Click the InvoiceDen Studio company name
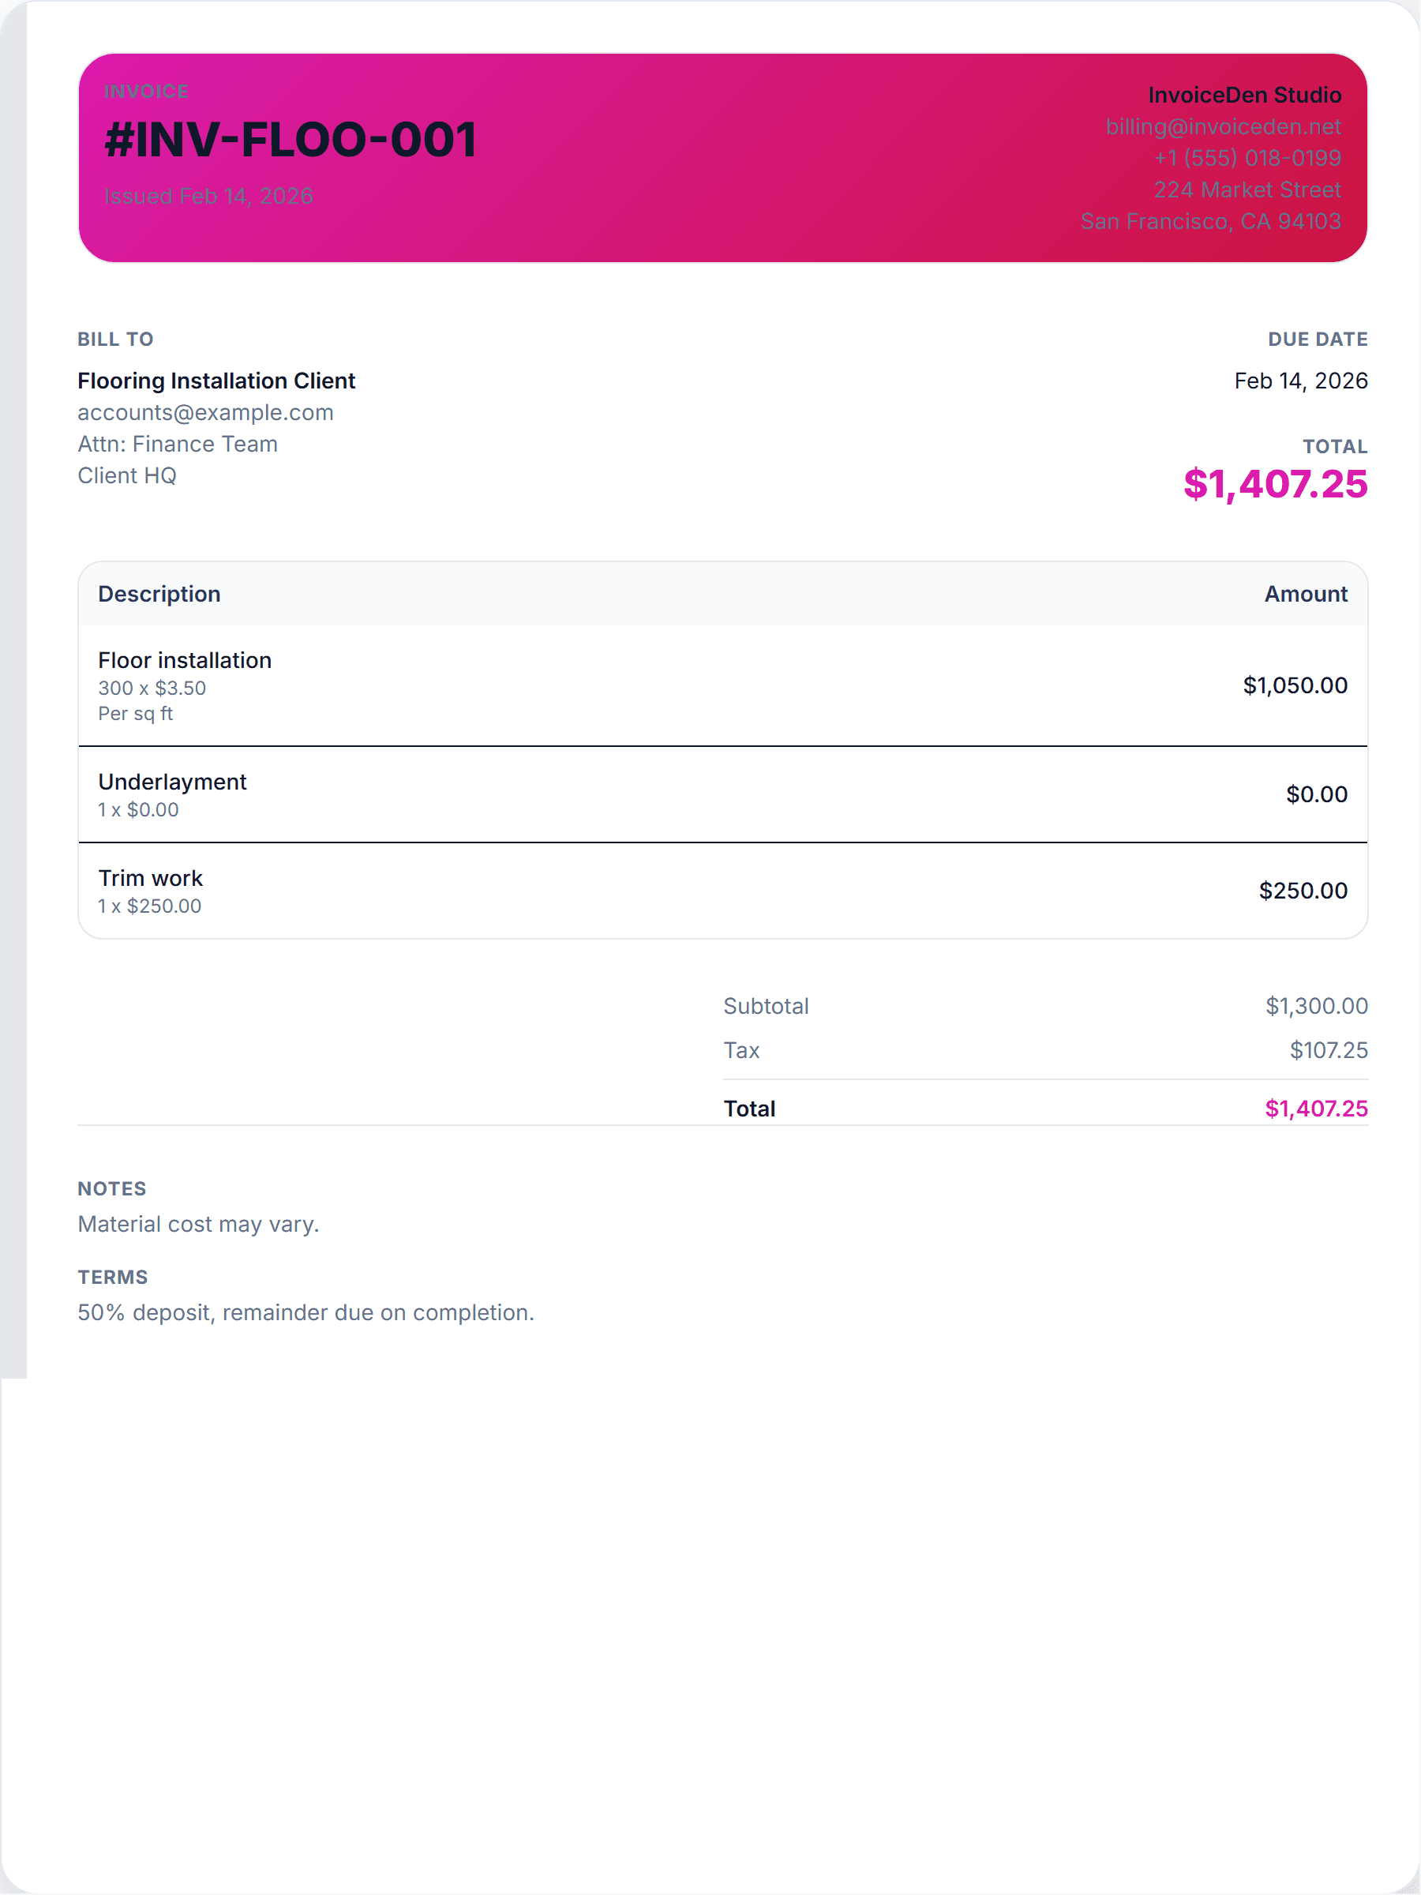 pyautogui.click(x=1243, y=95)
